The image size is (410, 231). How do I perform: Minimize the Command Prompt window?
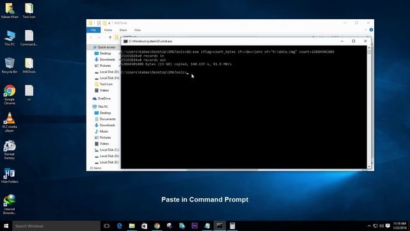342,41
